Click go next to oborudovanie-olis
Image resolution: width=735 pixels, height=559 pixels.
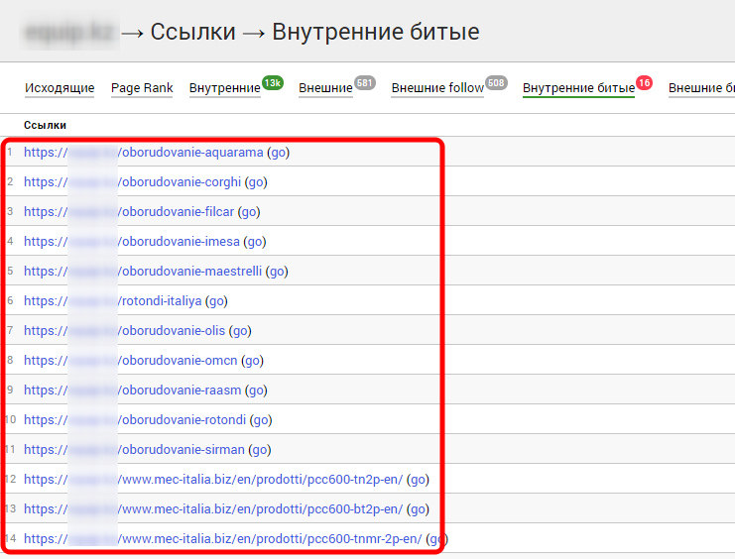click(x=240, y=331)
